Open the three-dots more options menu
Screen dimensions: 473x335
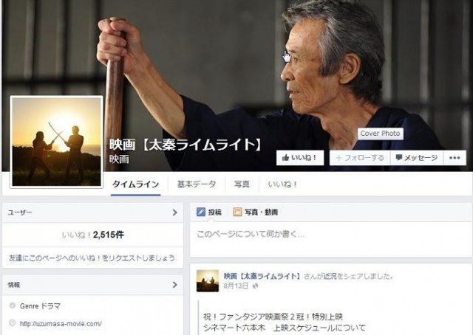click(x=455, y=158)
